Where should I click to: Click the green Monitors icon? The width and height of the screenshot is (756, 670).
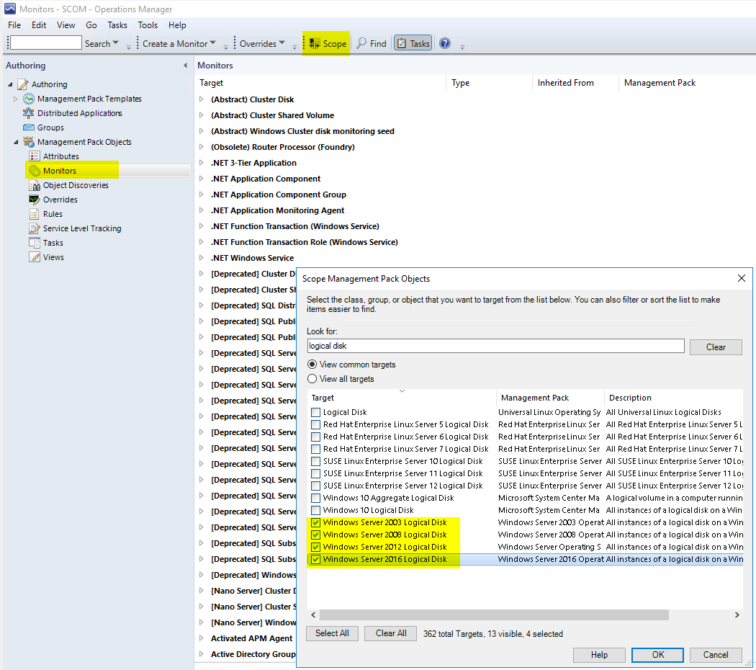tap(35, 171)
